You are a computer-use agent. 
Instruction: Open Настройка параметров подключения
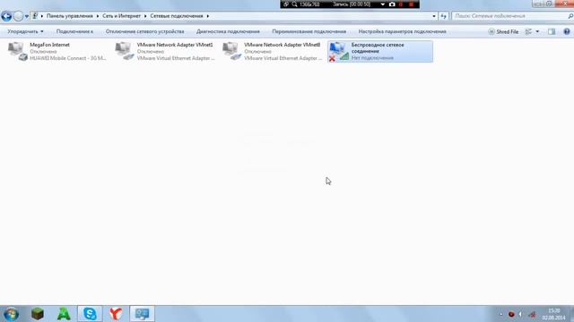pyautogui.click(x=402, y=32)
